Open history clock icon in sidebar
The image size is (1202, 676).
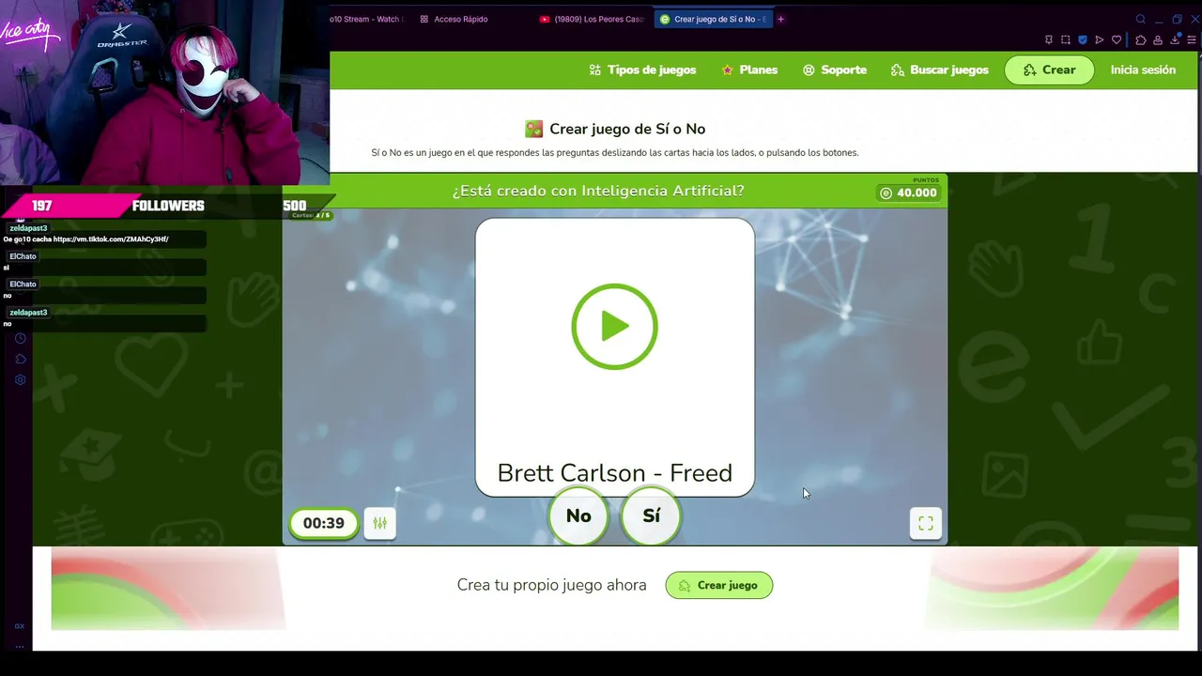coord(20,338)
